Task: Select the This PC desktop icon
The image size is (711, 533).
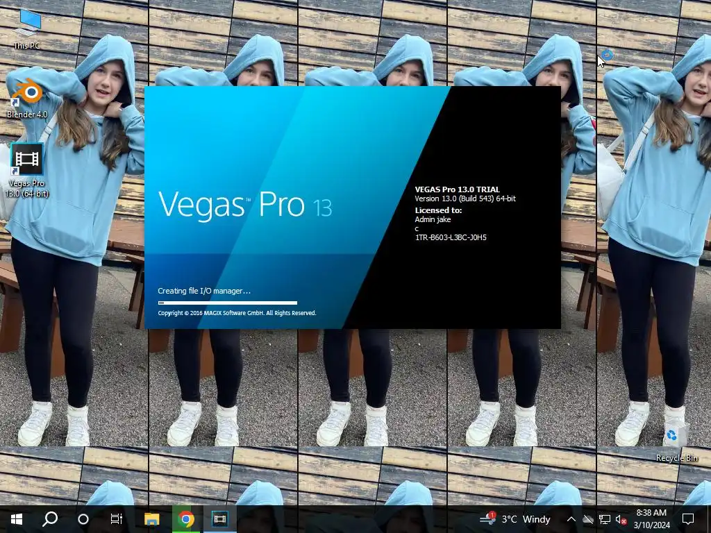Action: point(27,29)
